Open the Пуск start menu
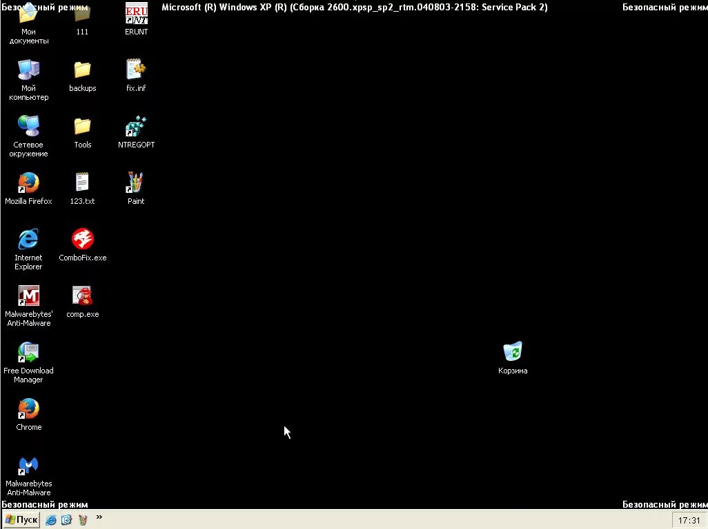The image size is (708, 529). [21, 519]
